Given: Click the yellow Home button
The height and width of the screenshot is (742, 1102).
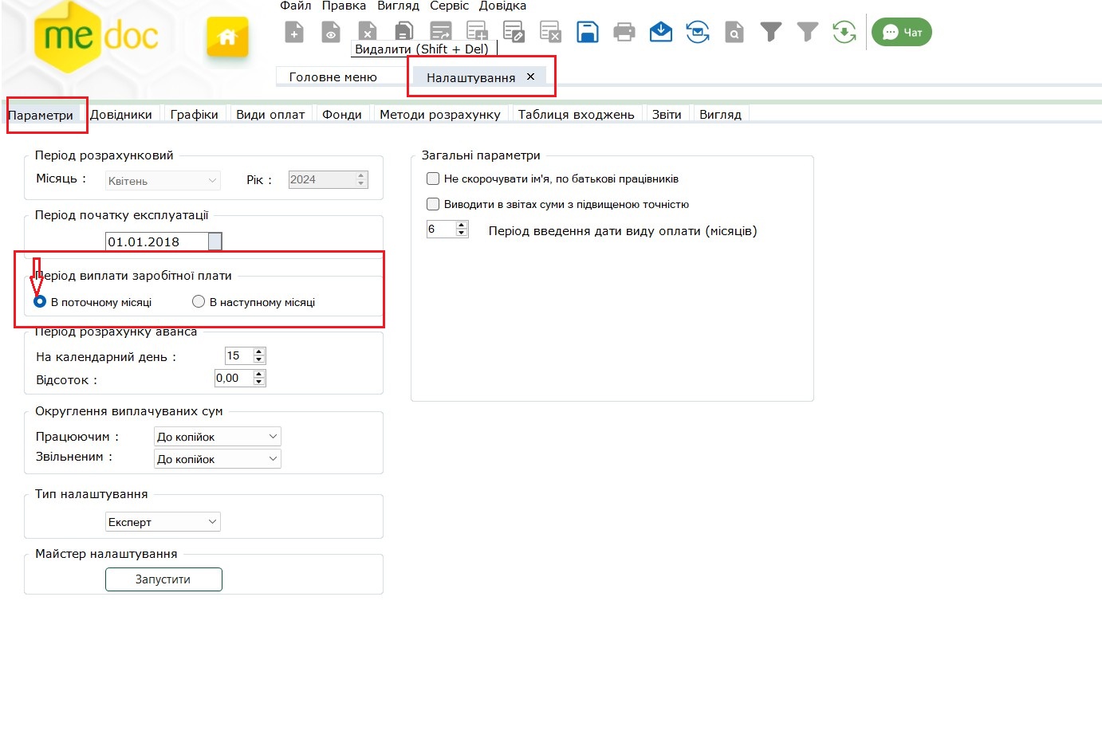Looking at the screenshot, I should 227,37.
